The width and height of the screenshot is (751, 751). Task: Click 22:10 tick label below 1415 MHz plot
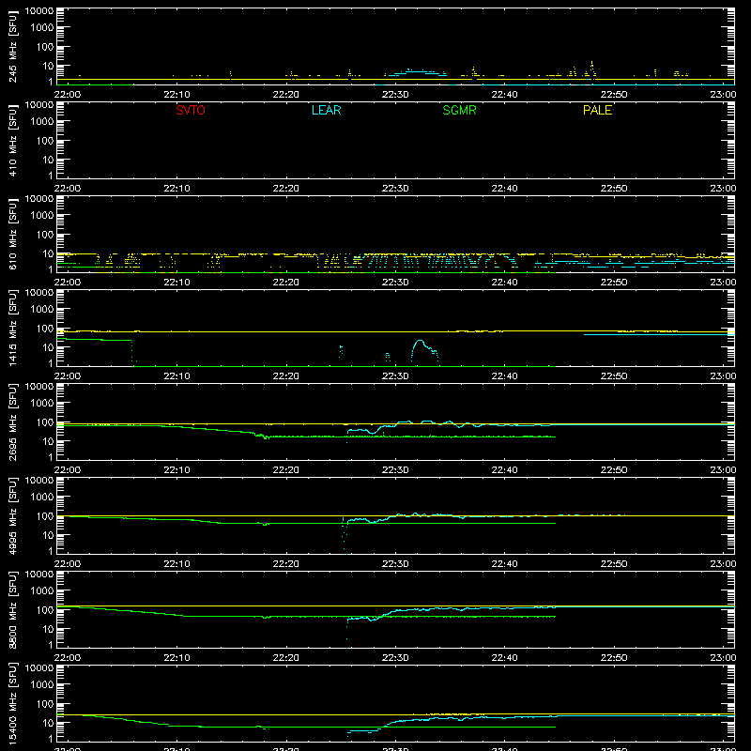pos(176,376)
